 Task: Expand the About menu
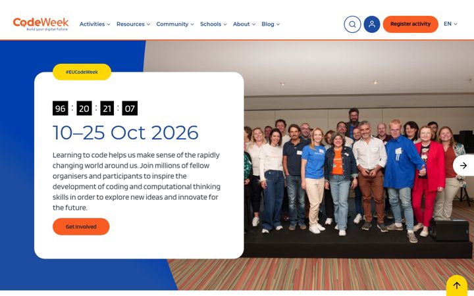click(x=244, y=24)
